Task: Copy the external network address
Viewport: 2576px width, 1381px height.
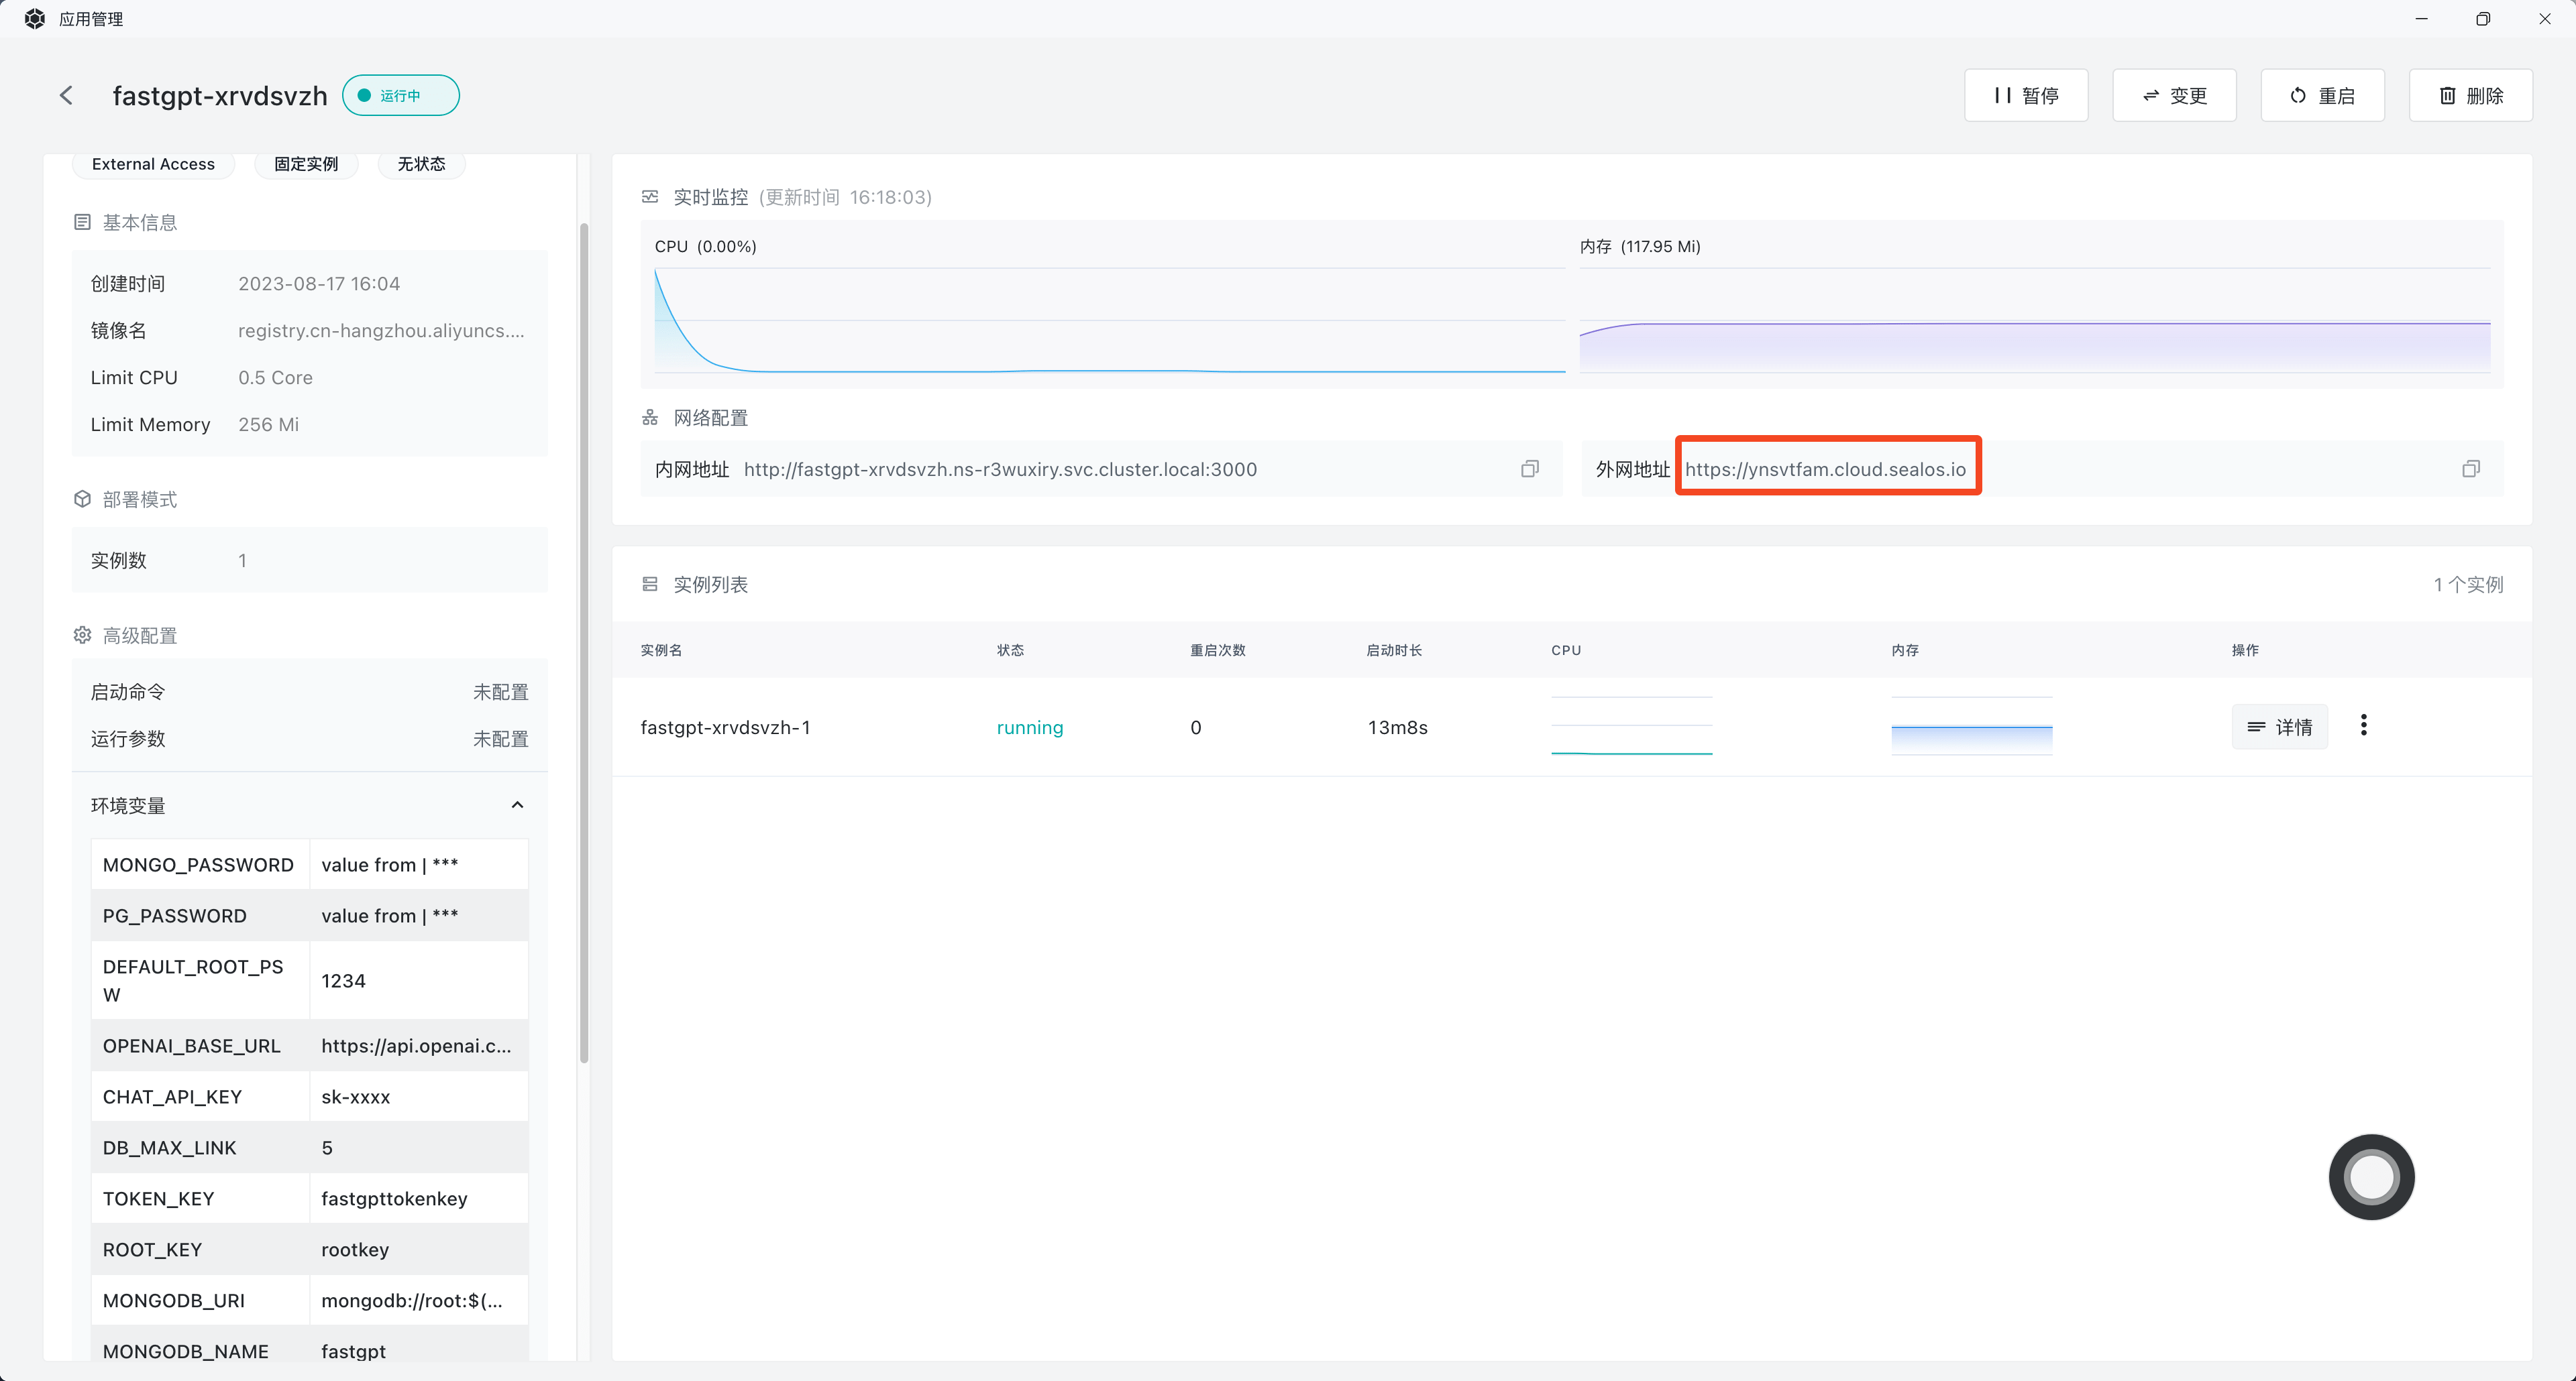Action: pyautogui.click(x=2470, y=469)
